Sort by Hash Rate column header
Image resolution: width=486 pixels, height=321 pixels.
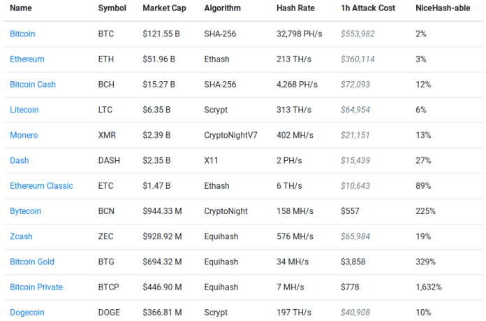(295, 8)
